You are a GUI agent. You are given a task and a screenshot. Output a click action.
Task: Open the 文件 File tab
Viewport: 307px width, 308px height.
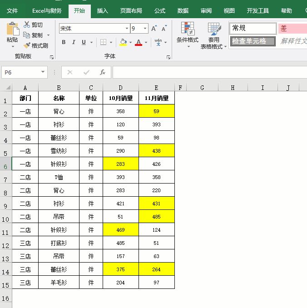click(x=12, y=10)
